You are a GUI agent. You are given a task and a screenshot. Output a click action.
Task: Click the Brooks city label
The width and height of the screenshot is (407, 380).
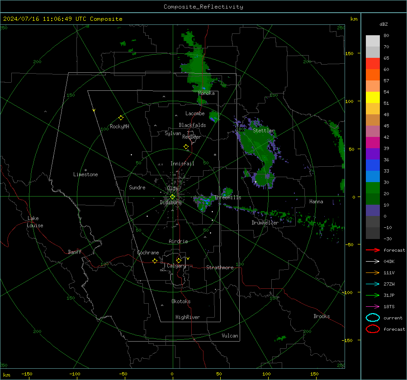[x=322, y=316]
